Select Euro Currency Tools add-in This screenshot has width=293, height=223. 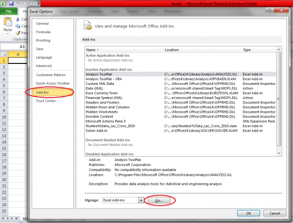pos(181,93)
